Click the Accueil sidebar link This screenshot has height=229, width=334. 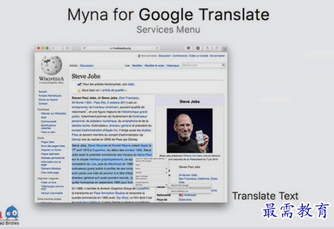pos(43,92)
